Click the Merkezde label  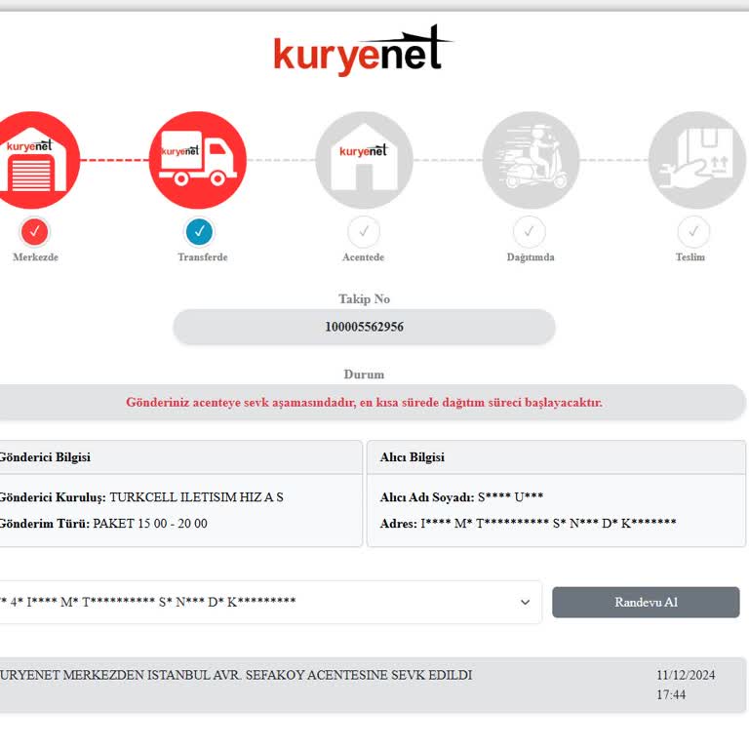35,257
